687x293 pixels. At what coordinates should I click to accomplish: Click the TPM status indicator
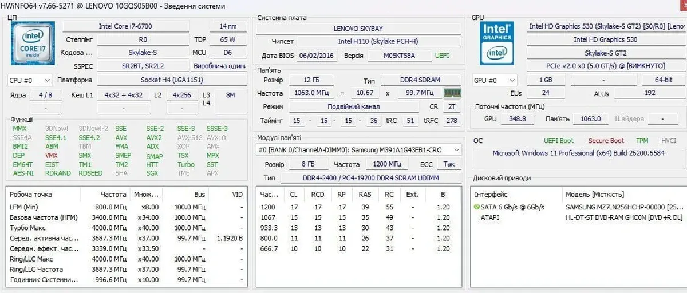pos(642,141)
